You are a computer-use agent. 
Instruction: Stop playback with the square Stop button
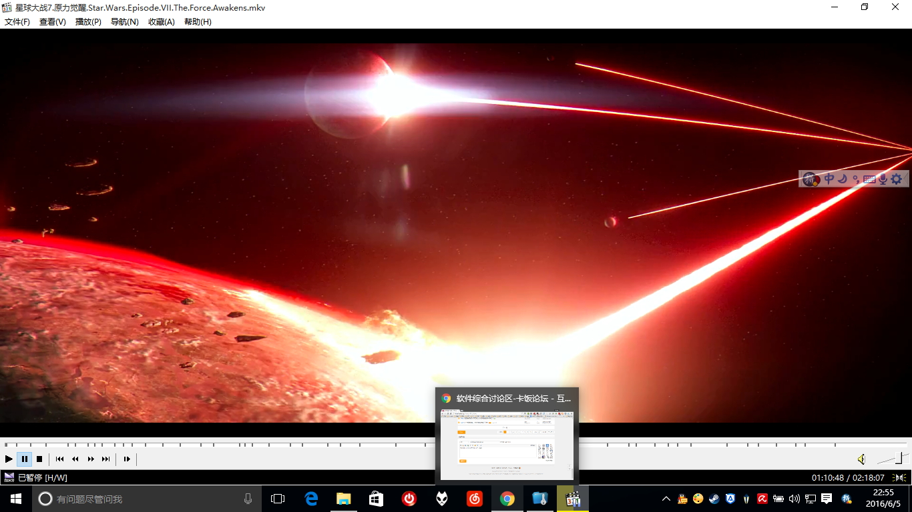click(x=39, y=459)
